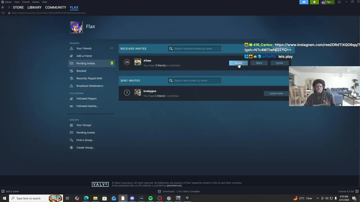Open the announcements megaphone button

(304, 2)
